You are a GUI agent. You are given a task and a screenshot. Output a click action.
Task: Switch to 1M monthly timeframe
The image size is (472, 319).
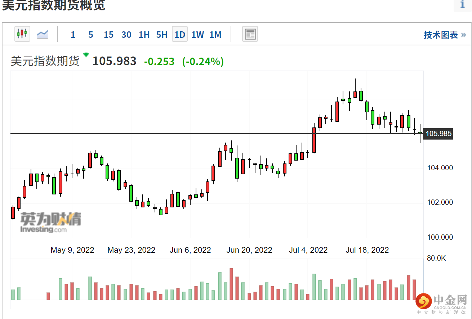pos(215,35)
